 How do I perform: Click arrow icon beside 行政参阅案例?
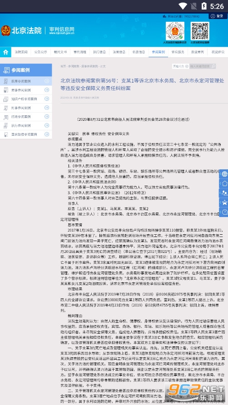(47, 117)
